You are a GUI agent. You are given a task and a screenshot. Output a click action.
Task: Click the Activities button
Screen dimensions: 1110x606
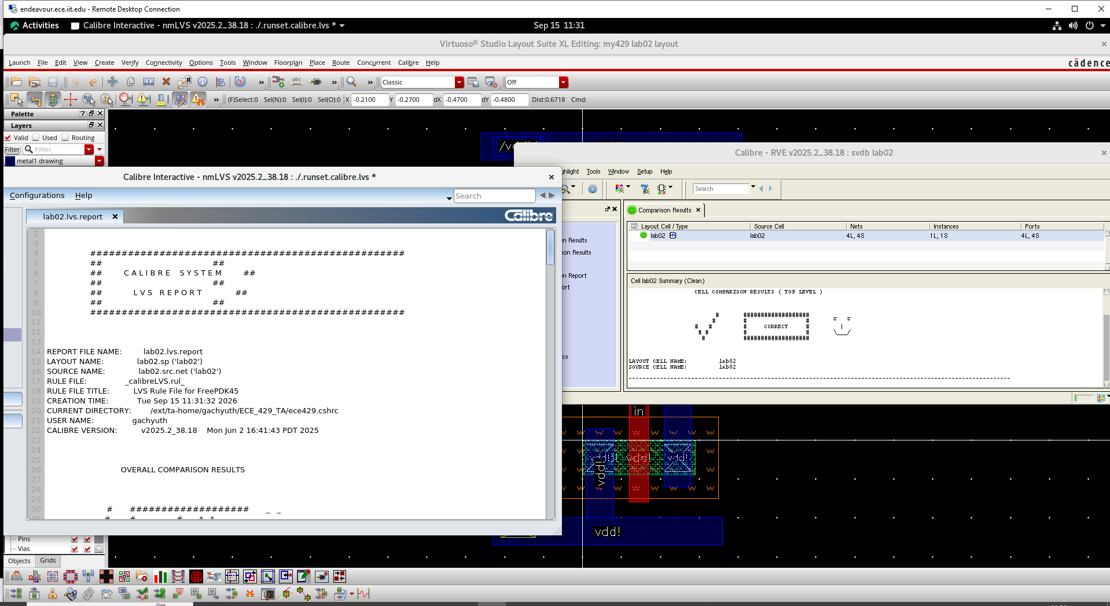35,25
